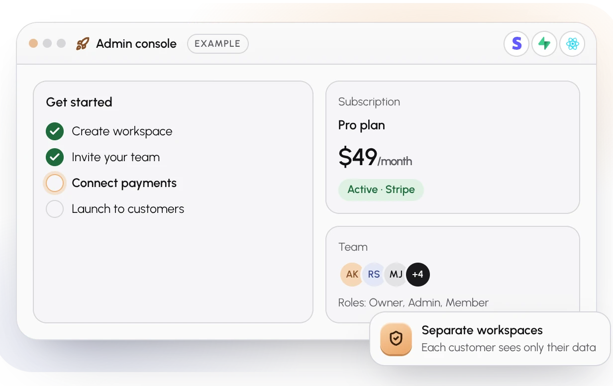The height and width of the screenshot is (386, 613).
Task: Open the React atom icon
Action: (x=572, y=44)
